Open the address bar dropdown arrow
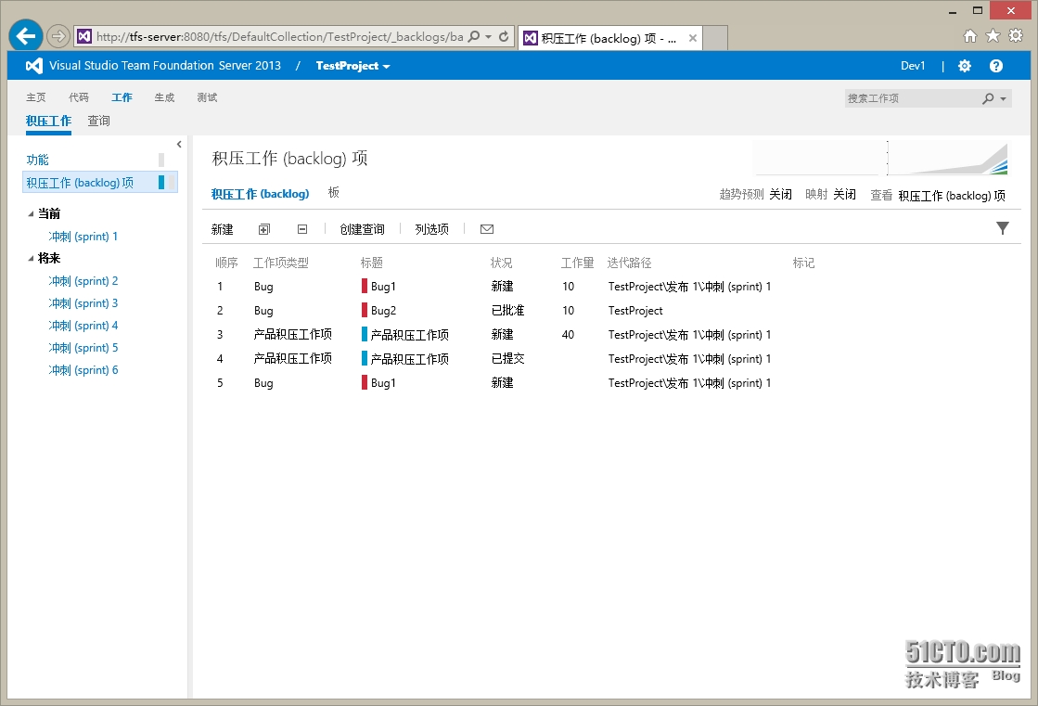The width and height of the screenshot is (1038, 706). coord(489,36)
